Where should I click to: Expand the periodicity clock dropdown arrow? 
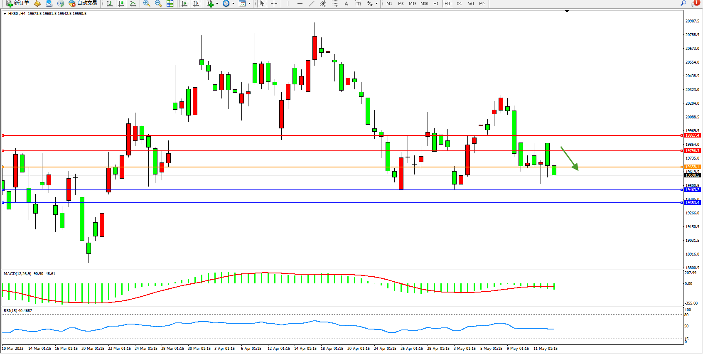point(233,3)
